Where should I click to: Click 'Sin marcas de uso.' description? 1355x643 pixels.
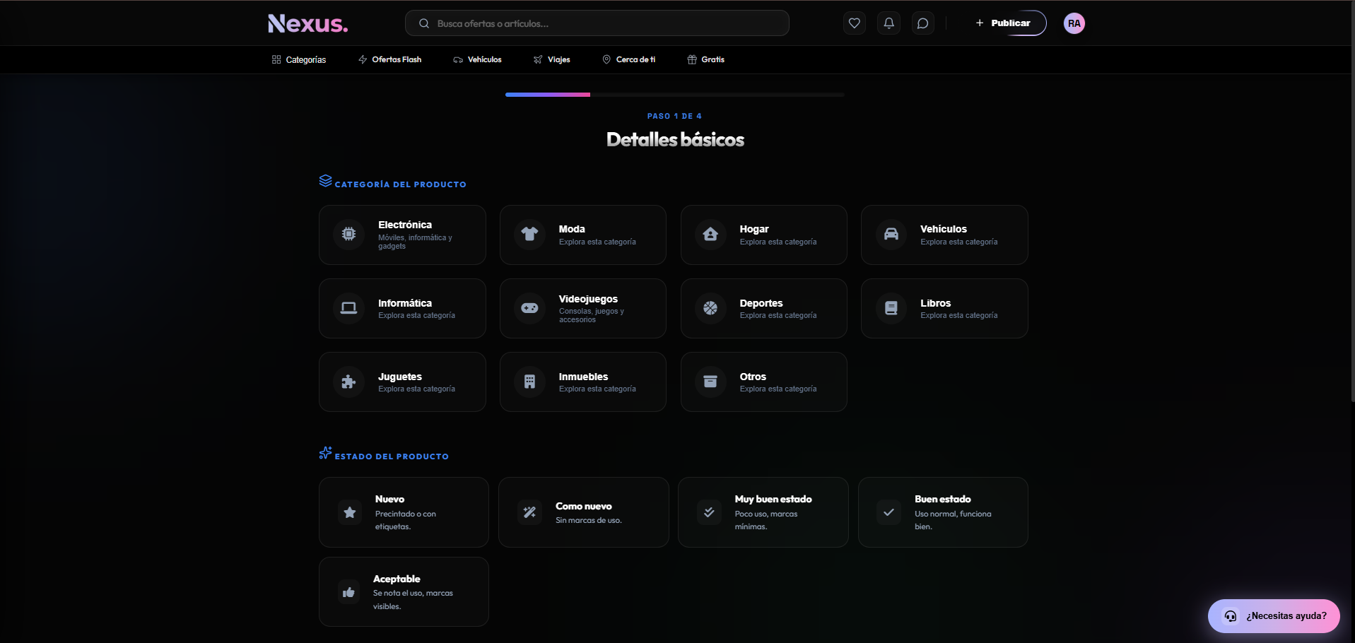coord(588,520)
